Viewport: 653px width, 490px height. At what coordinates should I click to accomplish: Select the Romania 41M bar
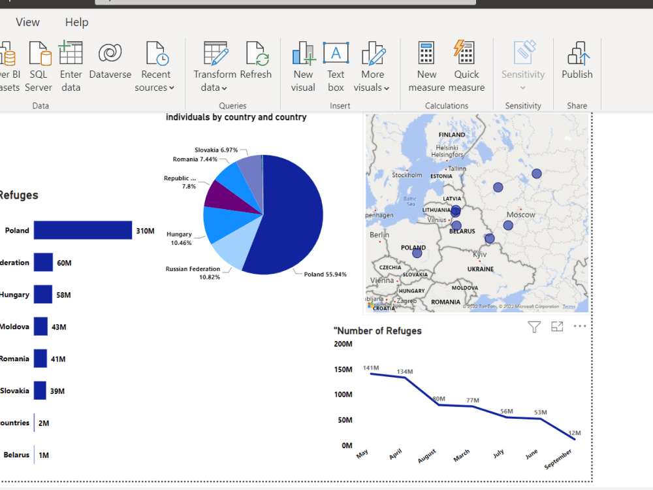[40, 359]
